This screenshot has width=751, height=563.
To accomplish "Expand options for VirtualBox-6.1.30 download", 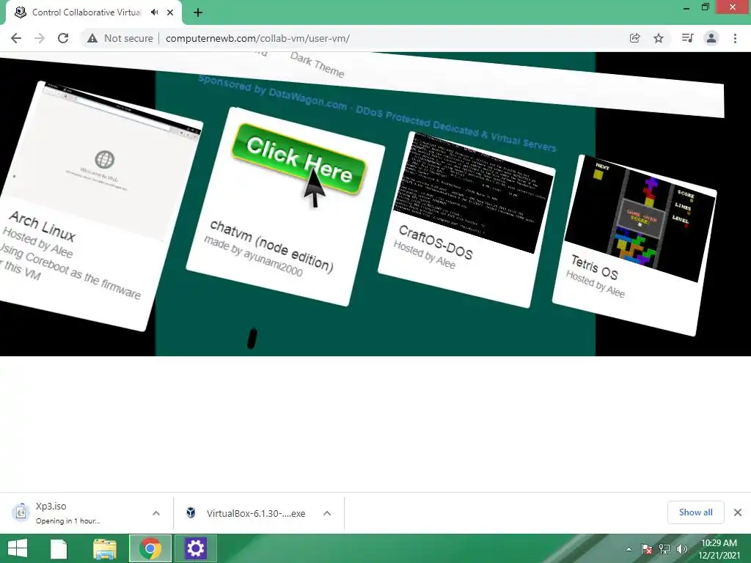I will [327, 513].
